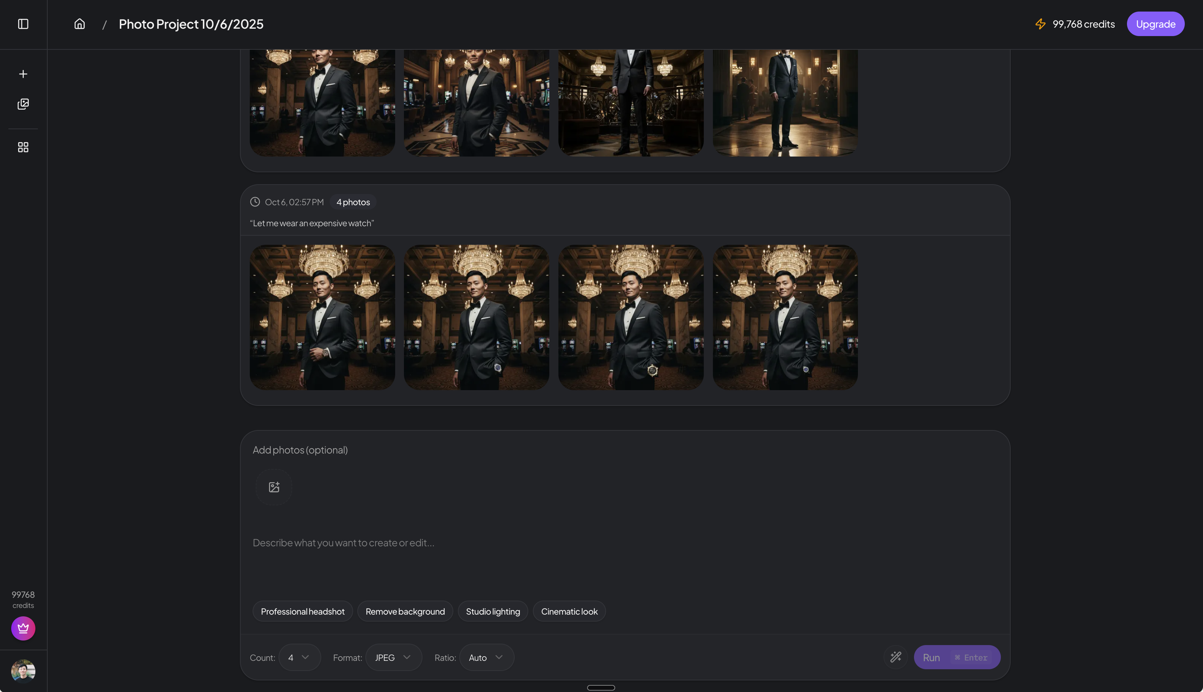Screen dimensions: 1203x692
Task: Create a new project via plus icon
Action: tap(23, 74)
